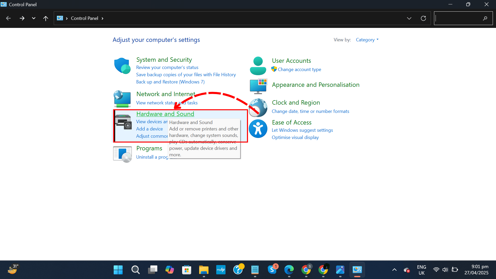Open the Programs category icon
Screen dimensions: 496x279
[x=122, y=154]
